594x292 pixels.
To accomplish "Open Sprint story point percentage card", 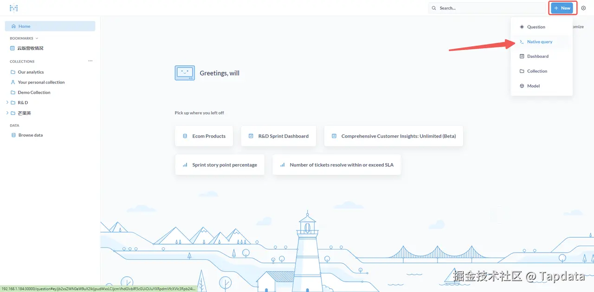I will 220,165.
